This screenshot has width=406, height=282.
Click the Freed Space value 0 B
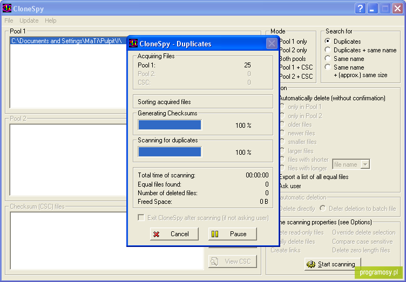(x=264, y=201)
